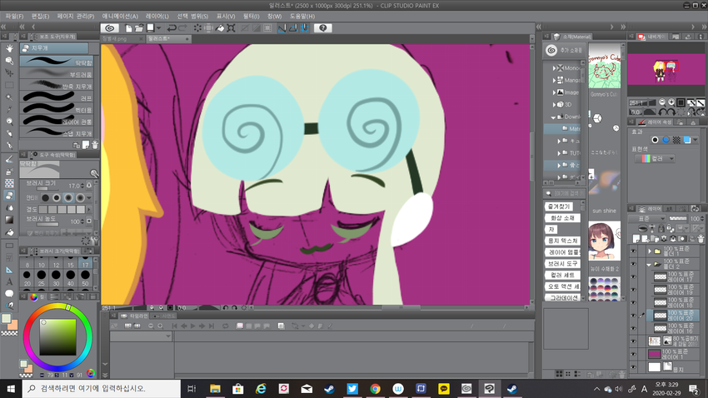Image resolution: width=708 pixels, height=398 pixels.
Task: Toggle visibility of 레이어 17
Action: click(x=633, y=276)
